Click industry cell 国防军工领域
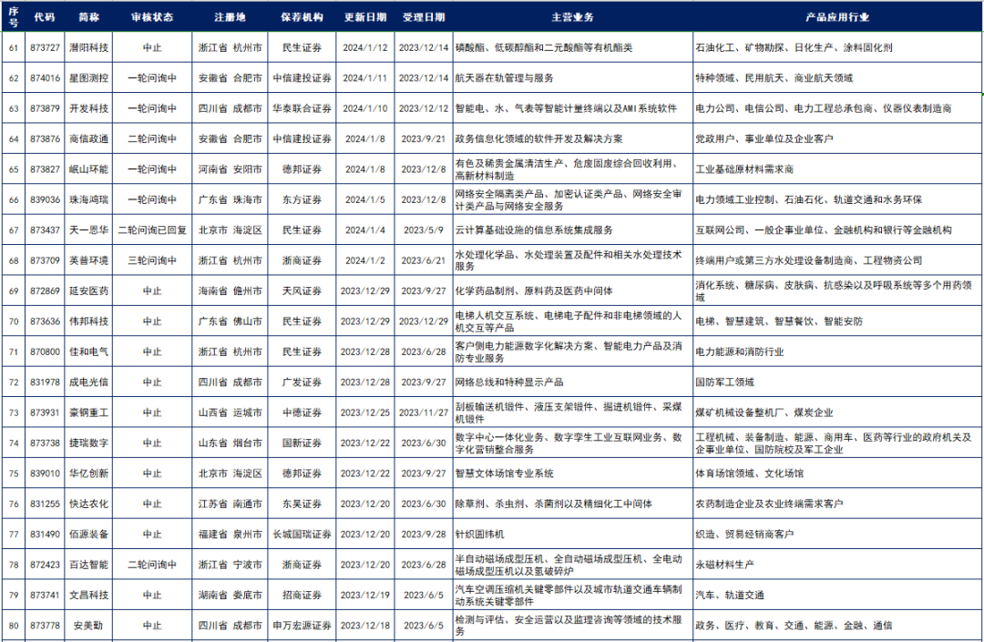Viewport: 984px width, 642px height. tap(725, 382)
